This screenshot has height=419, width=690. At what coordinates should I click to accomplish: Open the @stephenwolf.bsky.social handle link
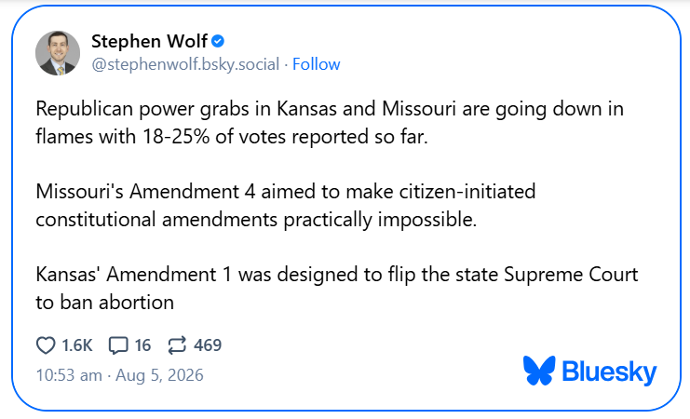coord(185,64)
